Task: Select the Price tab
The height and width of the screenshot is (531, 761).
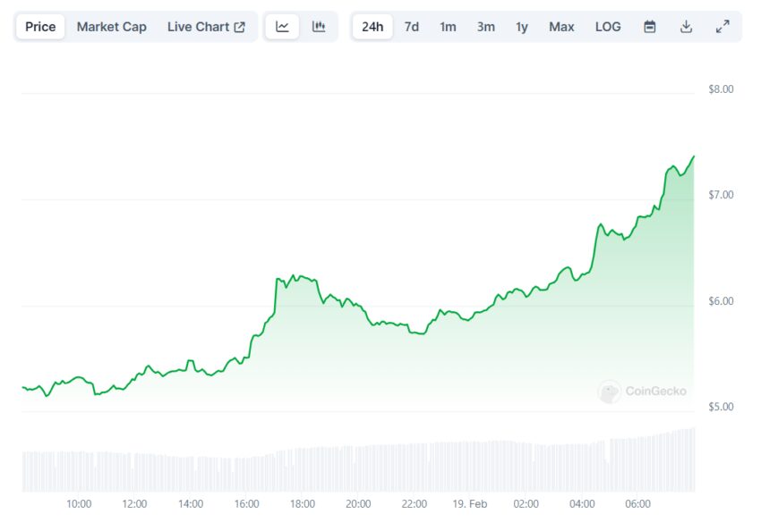Action: click(x=40, y=27)
